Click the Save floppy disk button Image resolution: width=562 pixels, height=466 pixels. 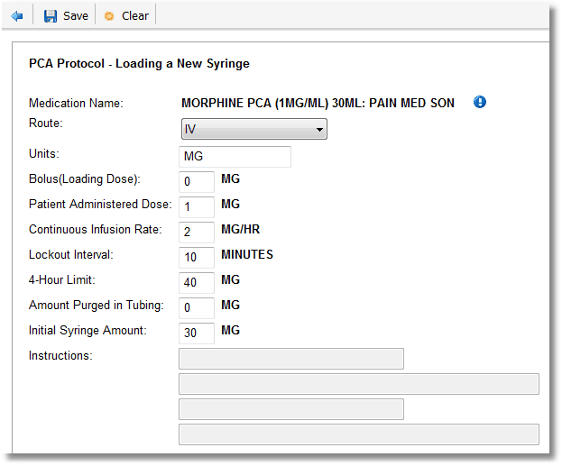(66, 16)
